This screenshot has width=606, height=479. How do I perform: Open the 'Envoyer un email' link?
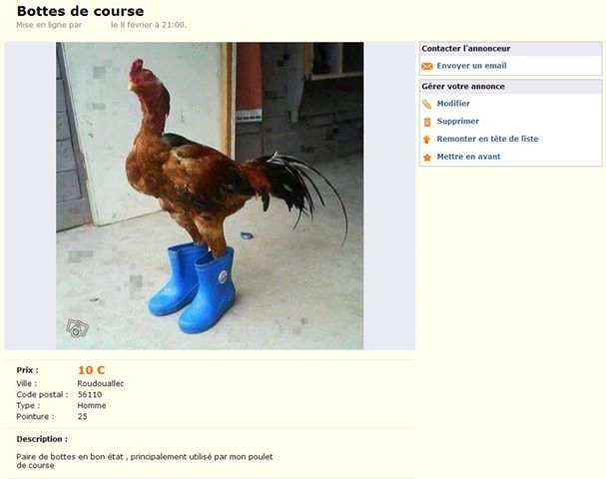point(471,66)
